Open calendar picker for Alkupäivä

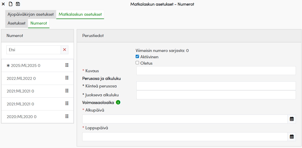point(292,119)
